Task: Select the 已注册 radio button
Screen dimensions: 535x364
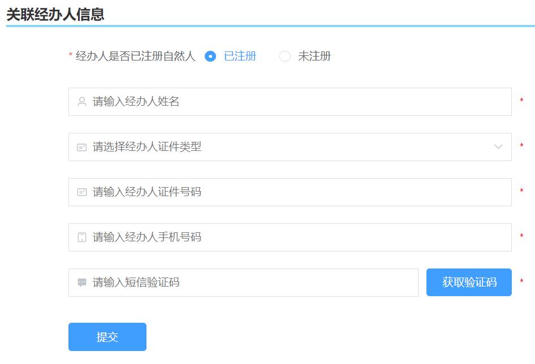Action: [210, 57]
